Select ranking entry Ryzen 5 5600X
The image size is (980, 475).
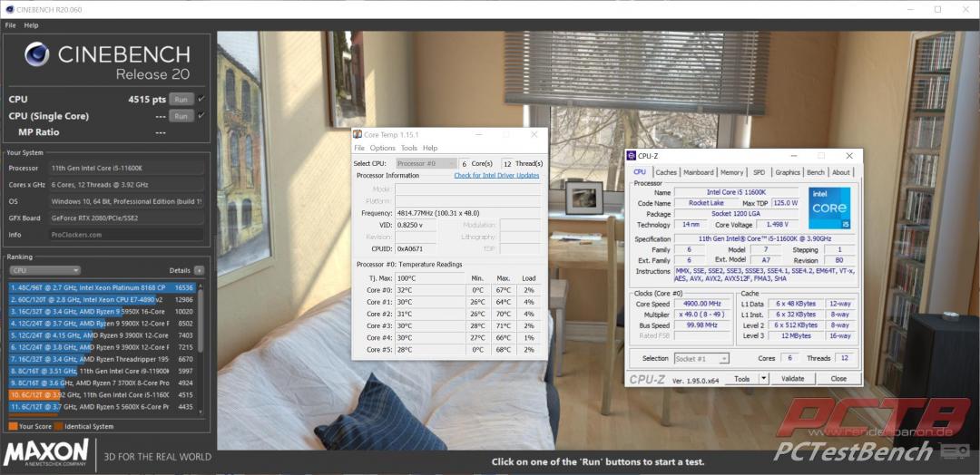coord(103,407)
